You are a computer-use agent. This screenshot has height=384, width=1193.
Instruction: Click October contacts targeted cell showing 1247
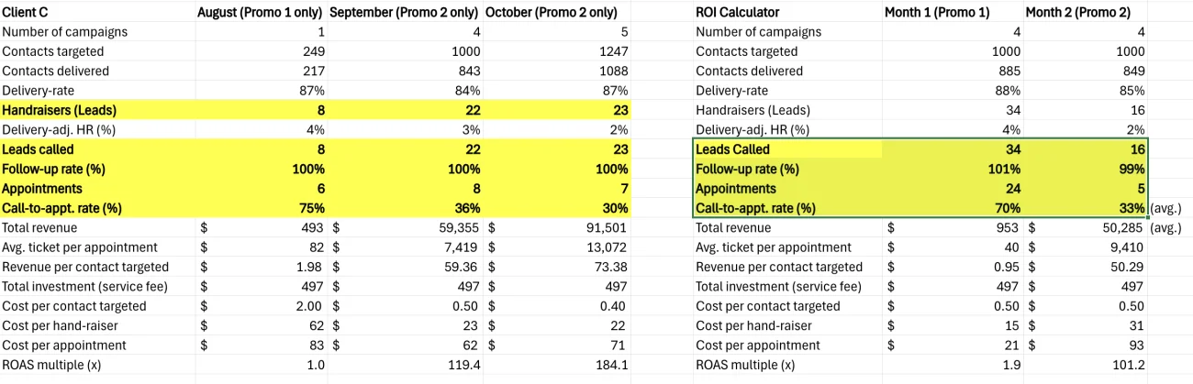[x=612, y=51]
